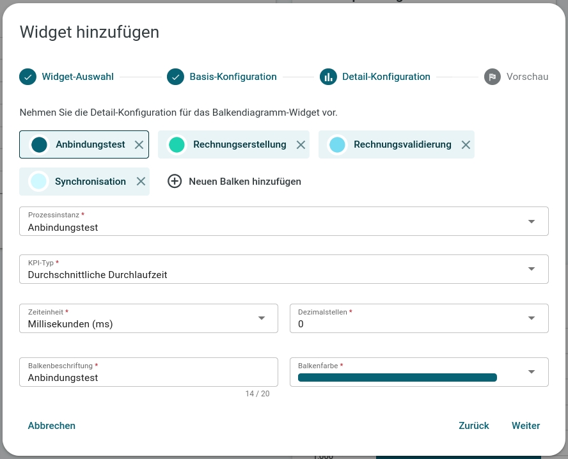Viewport: 568px width, 459px height.
Task: Select the Rechnungserstellung bar chip
Action: [233, 144]
